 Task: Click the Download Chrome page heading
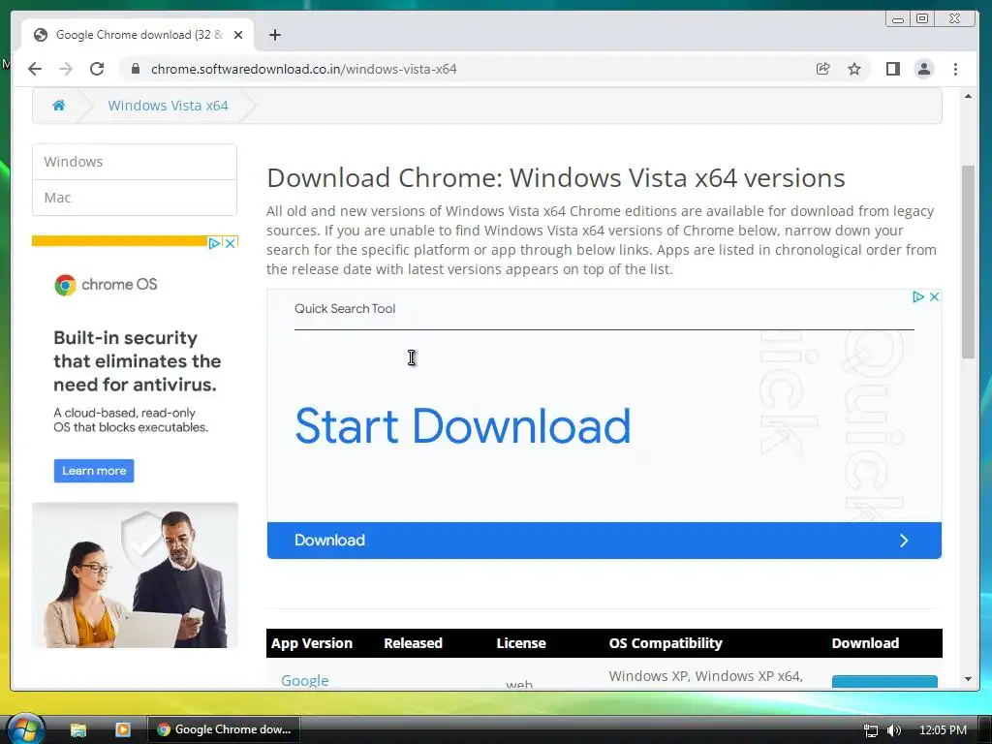[x=555, y=178]
